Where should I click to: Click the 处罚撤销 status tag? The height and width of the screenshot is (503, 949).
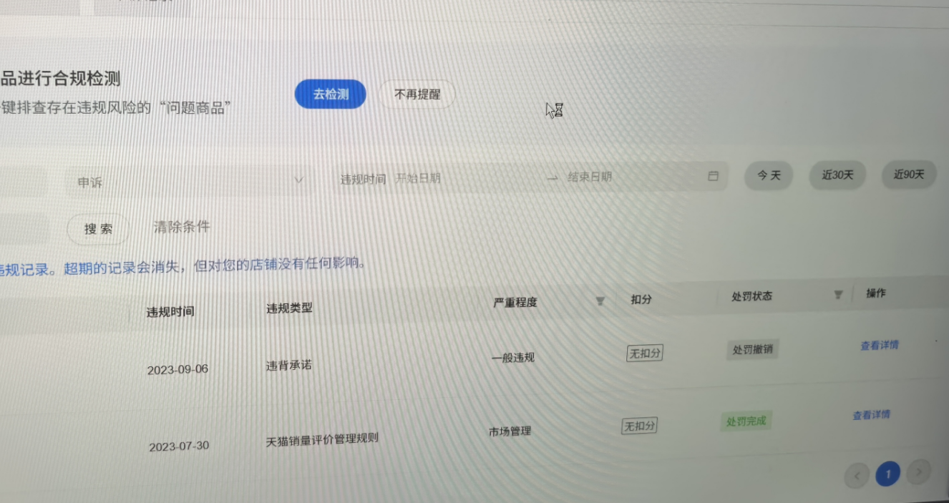coord(752,350)
